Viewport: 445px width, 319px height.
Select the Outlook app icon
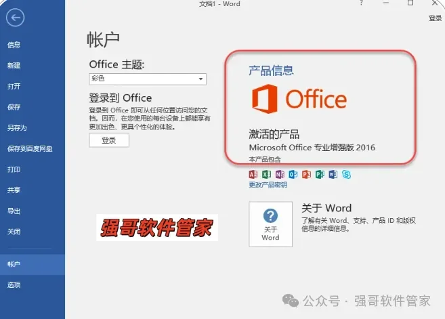point(293,174)
